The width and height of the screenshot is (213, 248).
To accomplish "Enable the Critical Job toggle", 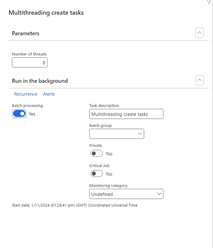I will [x=97, y=174].
